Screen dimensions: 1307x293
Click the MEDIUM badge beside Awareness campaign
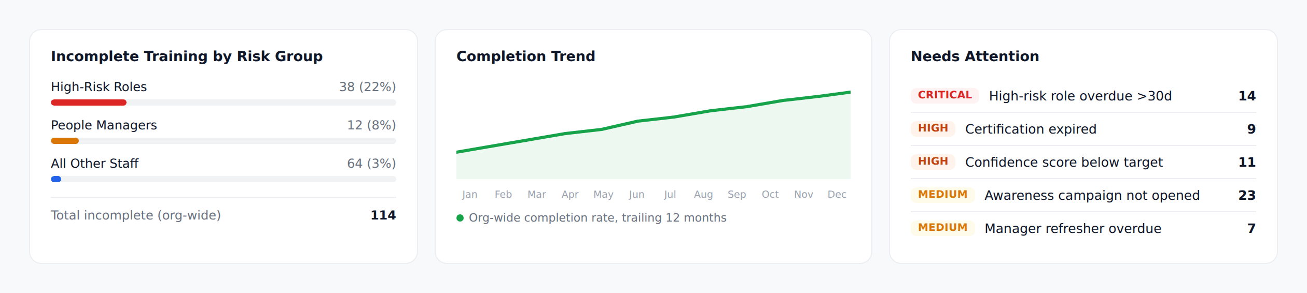(942, 195)
